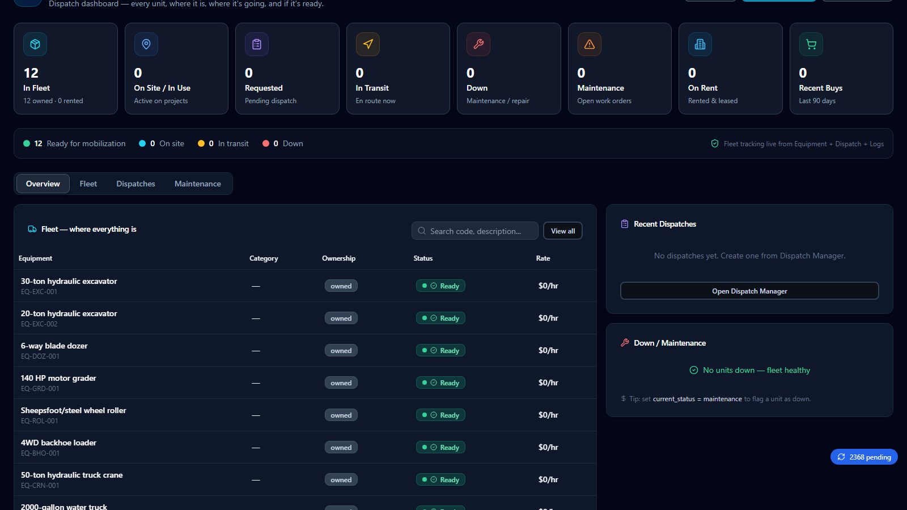Click the EQ-EXC-001 equipment code
Viewport: 907px width, 510px height.
pyautogui.click(x=39, y=292)
